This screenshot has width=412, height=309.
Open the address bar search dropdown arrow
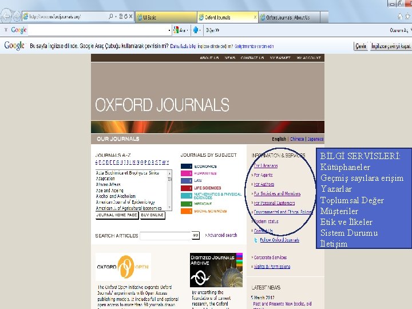pyautogui.click(x=116, y=17)
